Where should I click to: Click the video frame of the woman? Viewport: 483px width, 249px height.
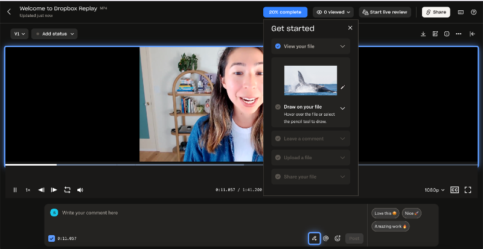201,104
